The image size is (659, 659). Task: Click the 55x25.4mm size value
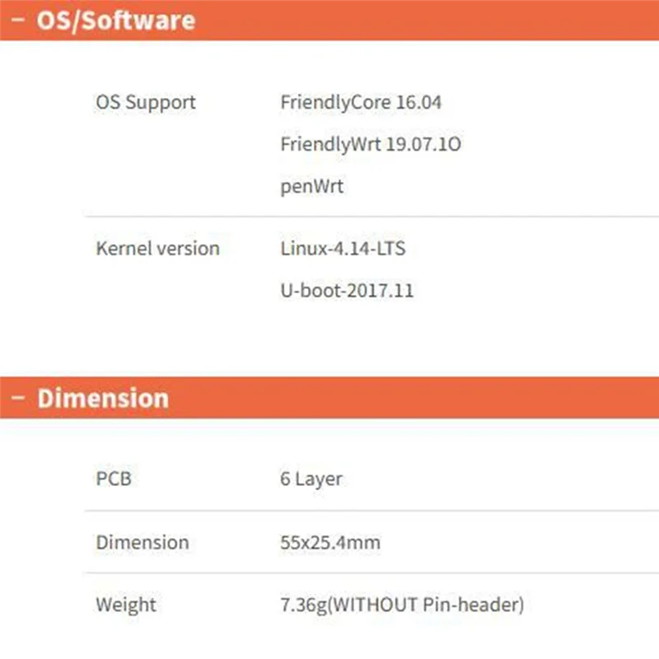pos(329,542)
